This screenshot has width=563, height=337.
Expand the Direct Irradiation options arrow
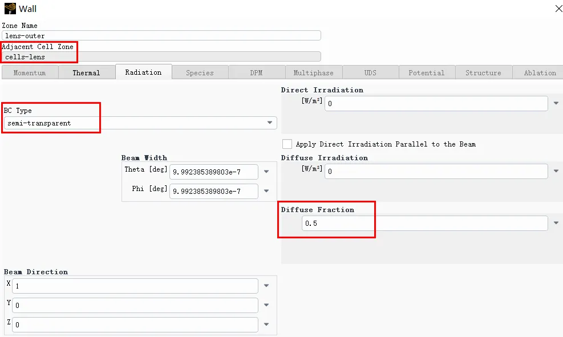coord(556,104)
